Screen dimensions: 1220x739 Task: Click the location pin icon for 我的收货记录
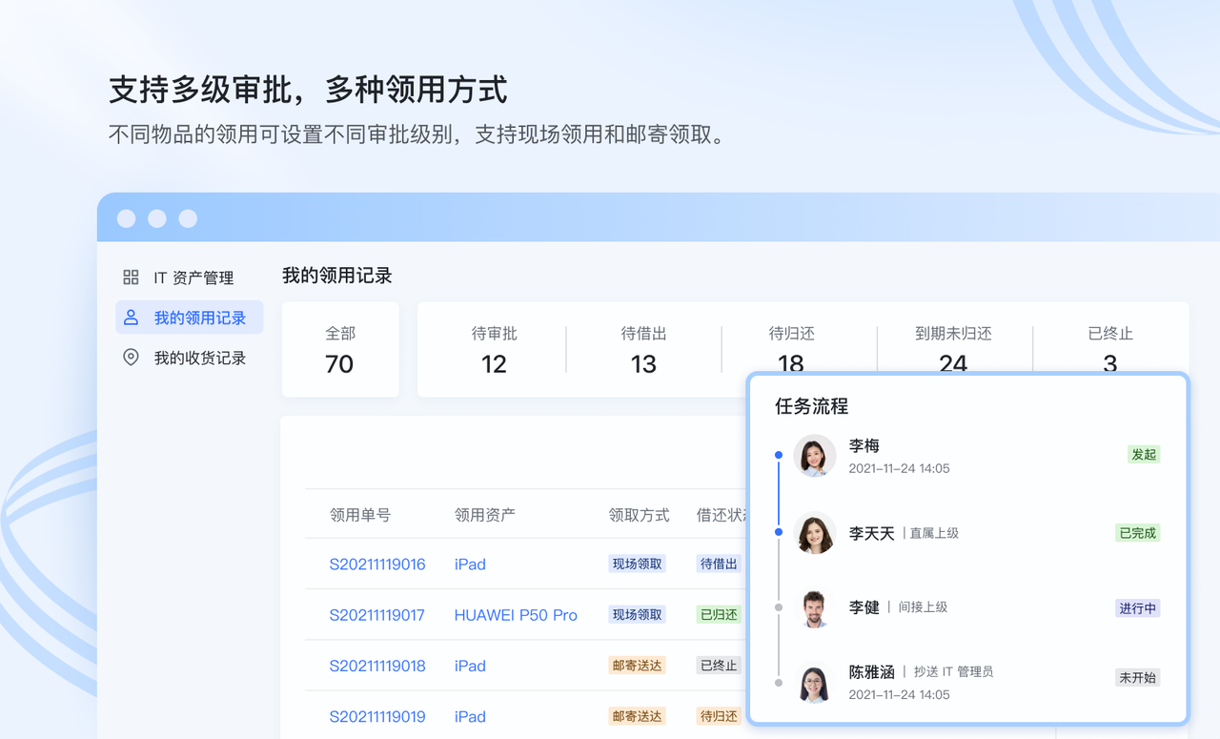coord(132,358)
